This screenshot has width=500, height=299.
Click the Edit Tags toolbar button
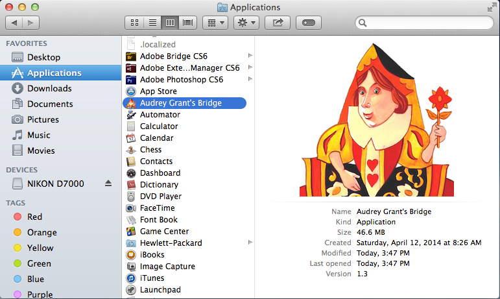pyautogui.click(x=308, y=23)
